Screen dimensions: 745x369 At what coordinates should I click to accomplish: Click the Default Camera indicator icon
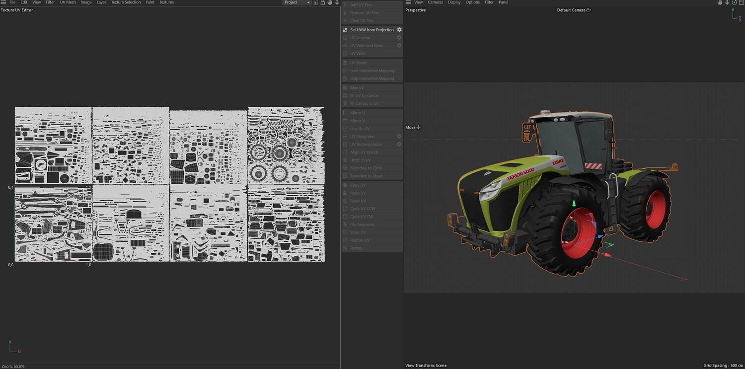click(589, 10)
